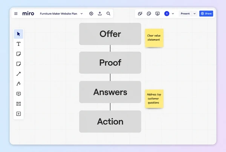Select the Offer box
Image resolution: width=226 pixels, height=152 pixels.
(x=110, y=34)
